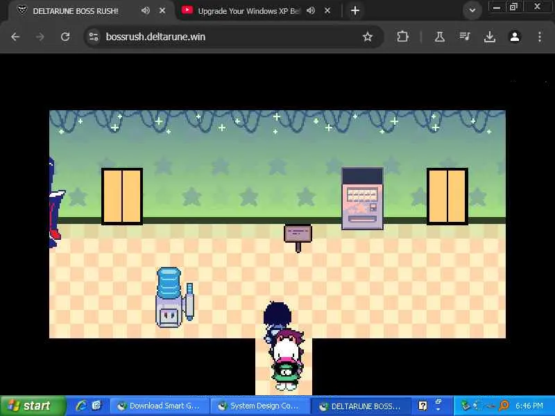Mute the Upgrade Your Windows XP tab audio

310,10
